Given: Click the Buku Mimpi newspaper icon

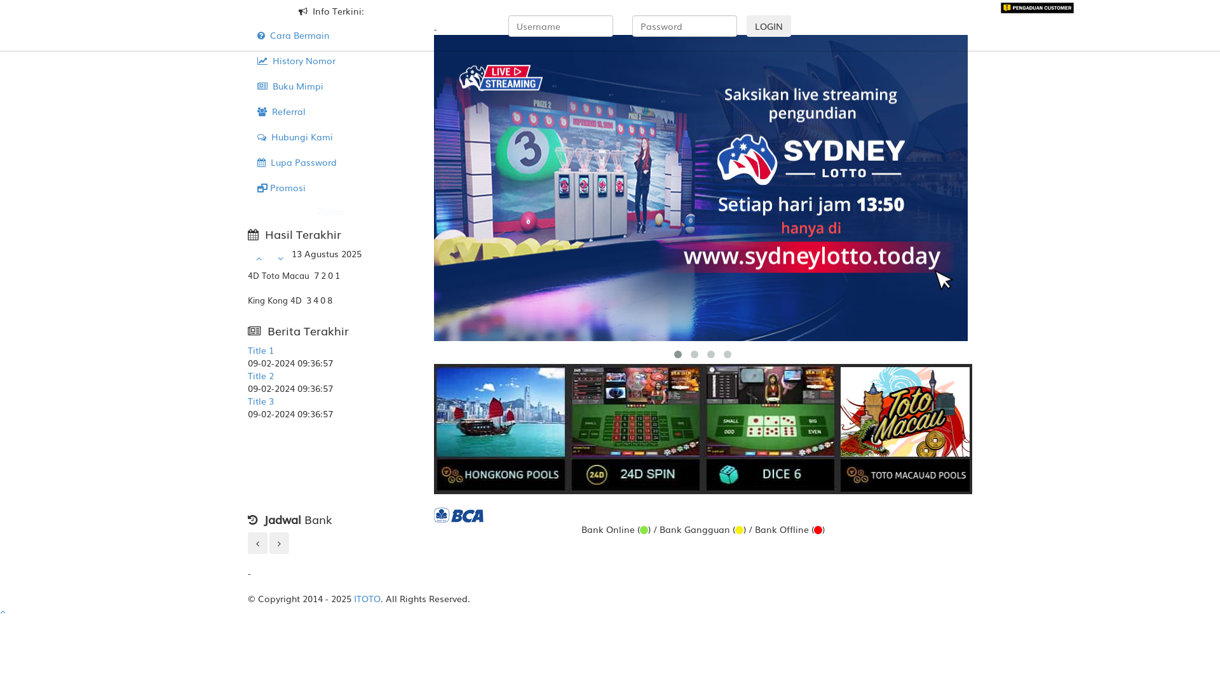Looking at the screenshot, I should 262,86.
